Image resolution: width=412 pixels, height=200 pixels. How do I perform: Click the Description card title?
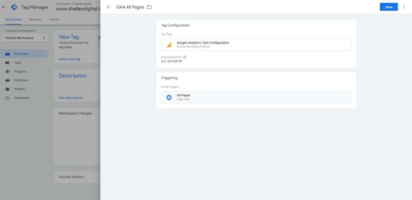[x=72, y=75]
